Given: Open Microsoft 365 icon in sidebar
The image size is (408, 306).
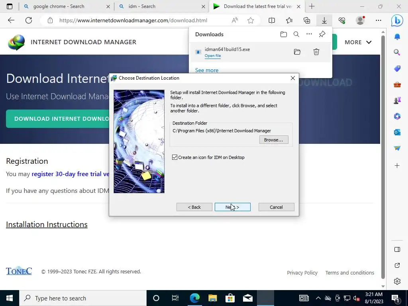Looking at the screenshot, I should coord(397,116).
